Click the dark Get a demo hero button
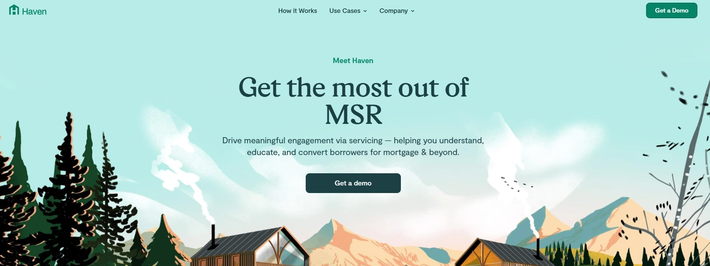Screen dimensions: 710x266 coord(353,183)
